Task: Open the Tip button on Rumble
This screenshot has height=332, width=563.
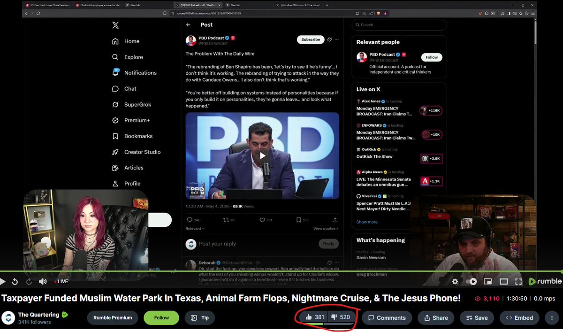Action: tap(200, 318)
